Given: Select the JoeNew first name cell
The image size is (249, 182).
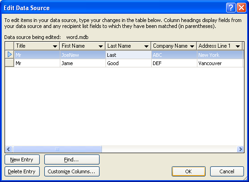Looking at the screenshot, I should pos(83,55).
